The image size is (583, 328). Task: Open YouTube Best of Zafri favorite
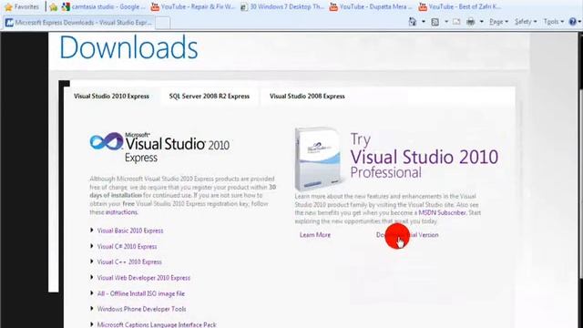(x=460, y=6)
